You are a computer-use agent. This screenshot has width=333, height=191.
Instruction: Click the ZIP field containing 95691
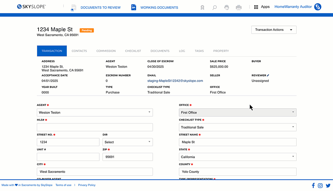coord(128,157)
